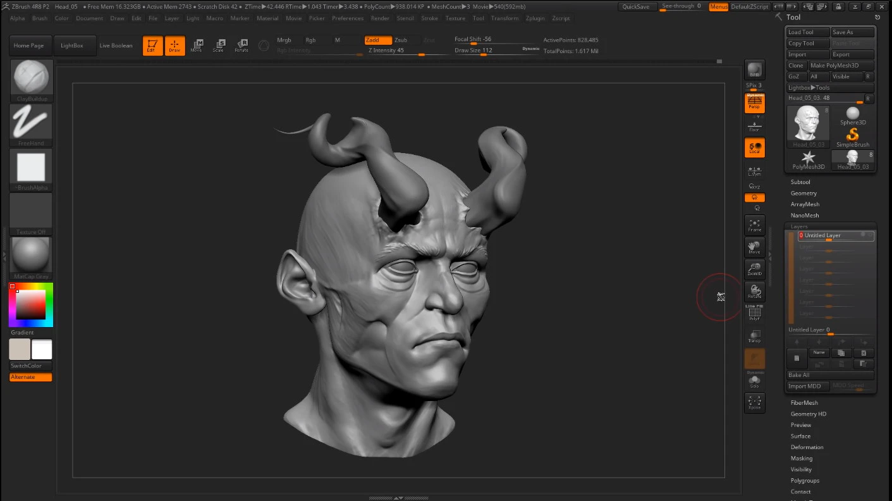The width and height of the screenshot is (892, 501).
Task: Enable Transp mode on the right shelf
Action: 754,335
